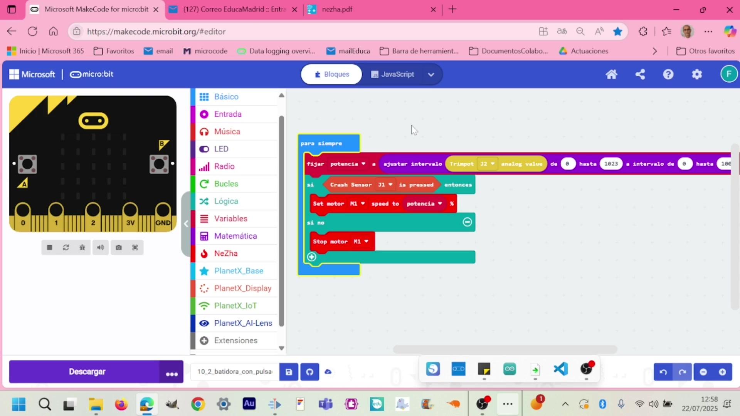Image resolution: width=740 pixels, height=416 pixels.
Task: Save the project with disk icon
Action: coord(289,372)
